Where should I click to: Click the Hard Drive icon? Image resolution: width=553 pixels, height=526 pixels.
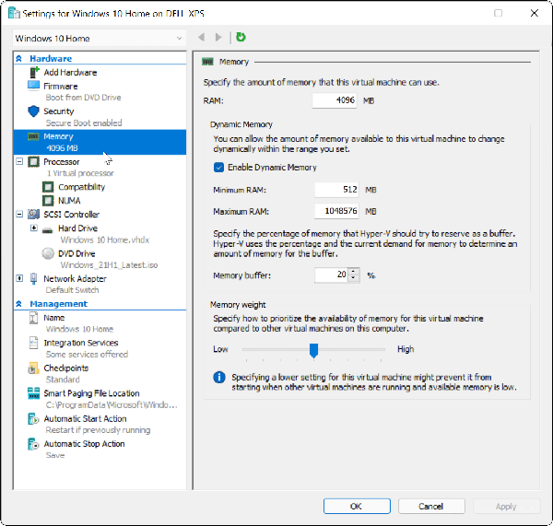[x=47, y=230]
